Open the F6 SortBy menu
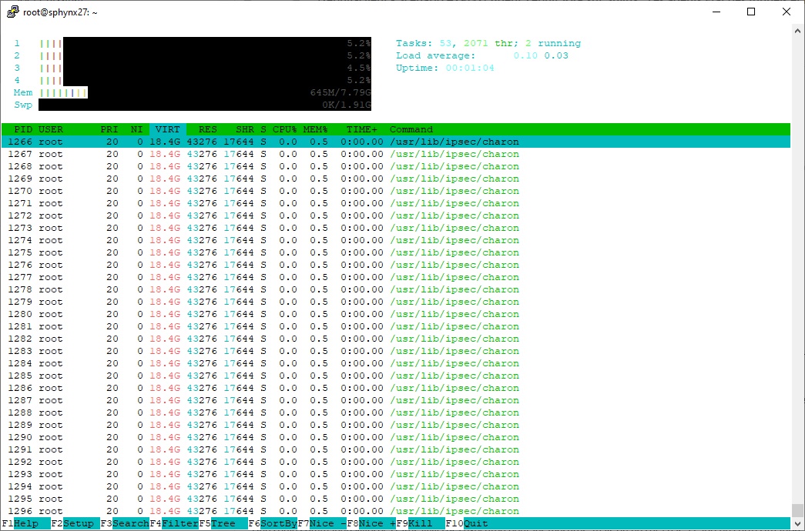The width and height of the screenshot is (805, 531). click(278, 523)
